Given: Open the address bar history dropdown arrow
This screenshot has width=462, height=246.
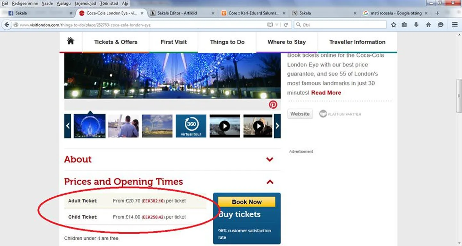Looking at the screenshot, I should coord(277,25).
